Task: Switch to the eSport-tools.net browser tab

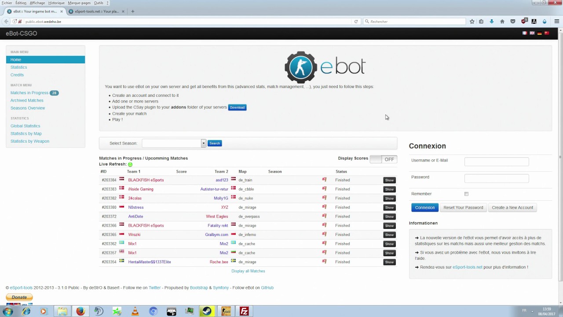Action: pos(97,11)
